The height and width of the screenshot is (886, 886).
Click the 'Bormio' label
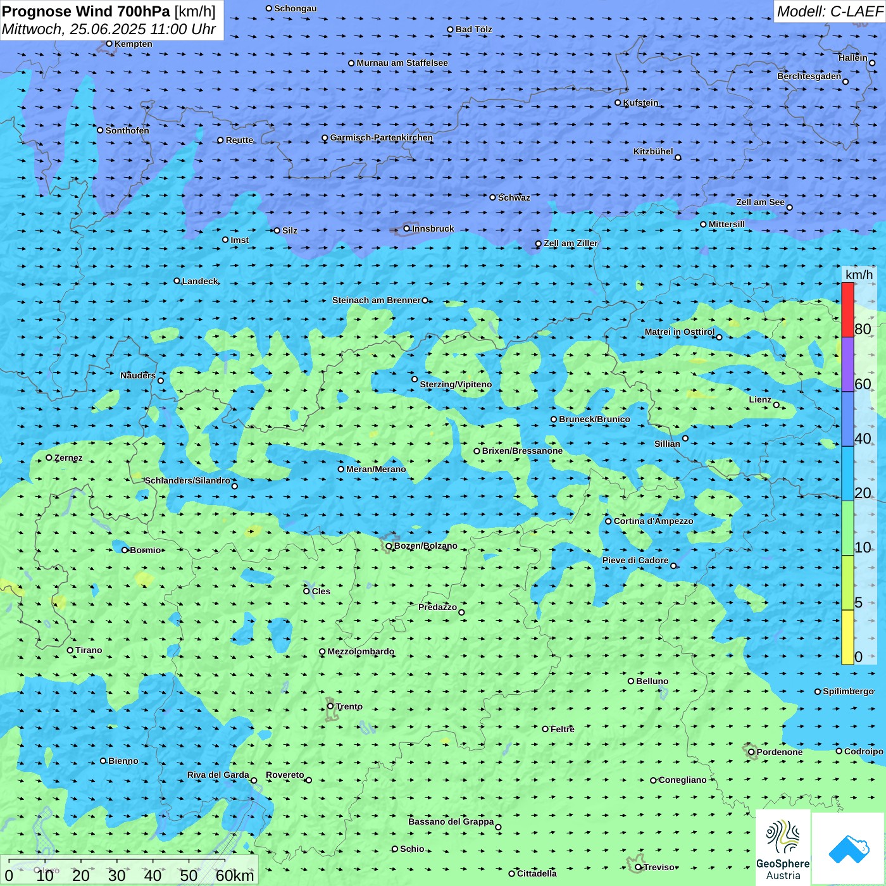[146, 550]
